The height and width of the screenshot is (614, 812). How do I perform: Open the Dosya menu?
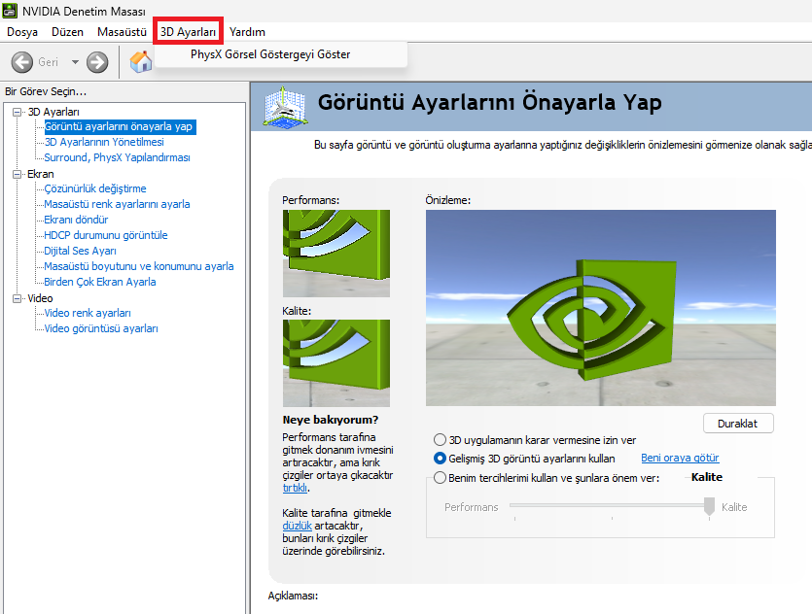[x=22, y=32]
